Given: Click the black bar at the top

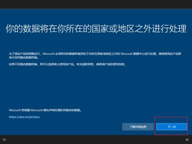Looking at the screenshot, I should [x=96, y=4].
